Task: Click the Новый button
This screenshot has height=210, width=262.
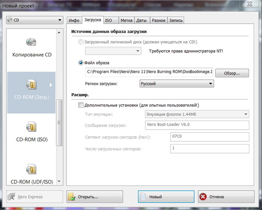Action: click(x=166, y=196)
